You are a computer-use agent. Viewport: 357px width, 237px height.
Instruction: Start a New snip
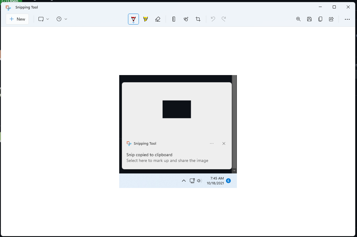(17, 19)
